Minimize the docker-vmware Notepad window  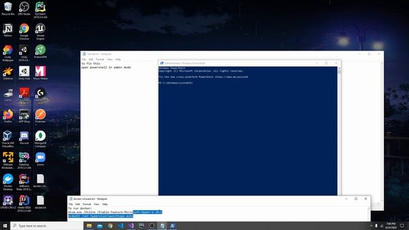pyautogui.click(x=346, y=199)
